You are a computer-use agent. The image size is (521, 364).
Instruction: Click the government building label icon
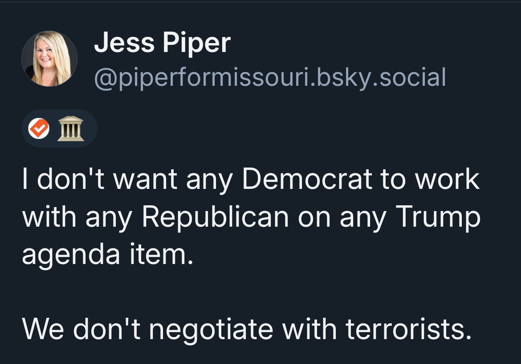click(x=71, y=129)
